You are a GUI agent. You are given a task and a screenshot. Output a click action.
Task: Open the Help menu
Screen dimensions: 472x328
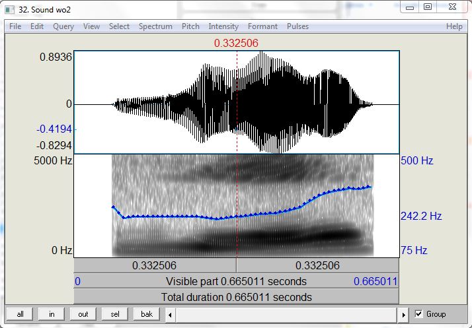[454, 26]
